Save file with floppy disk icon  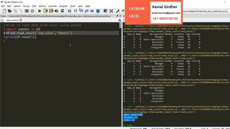[x=15, y=11]
